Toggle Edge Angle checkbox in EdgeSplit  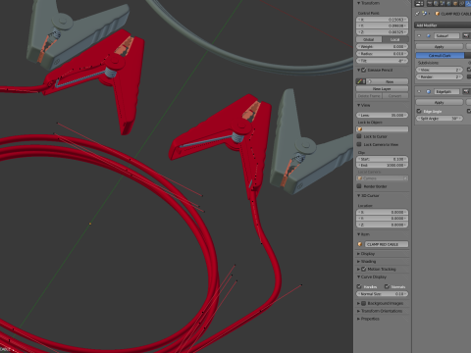pyautogui.click(x=419, y=111)
